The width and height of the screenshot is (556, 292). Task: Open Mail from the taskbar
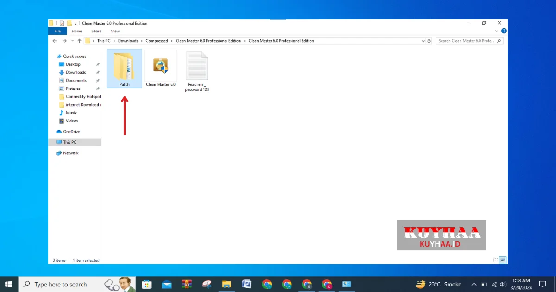[x=167, y=284]
